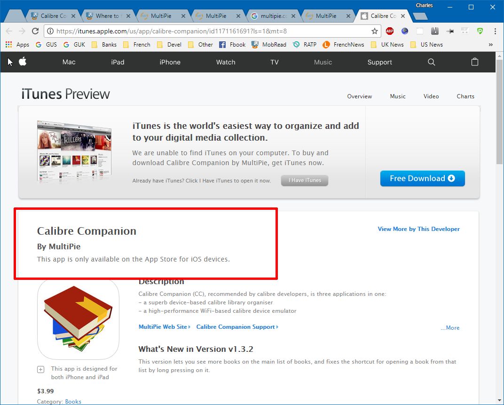Click the 'What's New in Version v1.3.2' heading

point(196,349)
